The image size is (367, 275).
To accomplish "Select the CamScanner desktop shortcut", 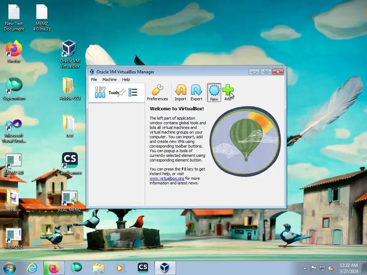I will click(70, 164).
